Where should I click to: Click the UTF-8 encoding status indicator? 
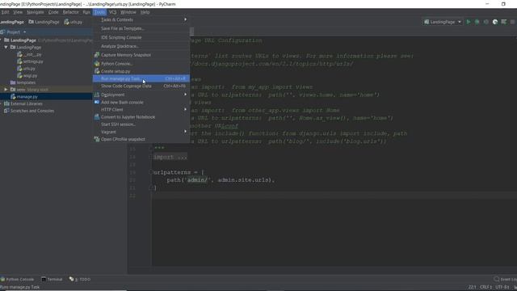pyautogui.click(x=502, y=287)
